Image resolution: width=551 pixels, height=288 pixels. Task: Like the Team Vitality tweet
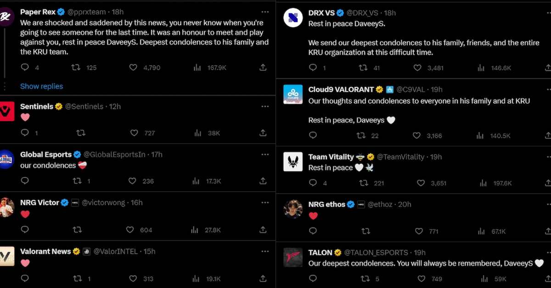pos(421,183)
